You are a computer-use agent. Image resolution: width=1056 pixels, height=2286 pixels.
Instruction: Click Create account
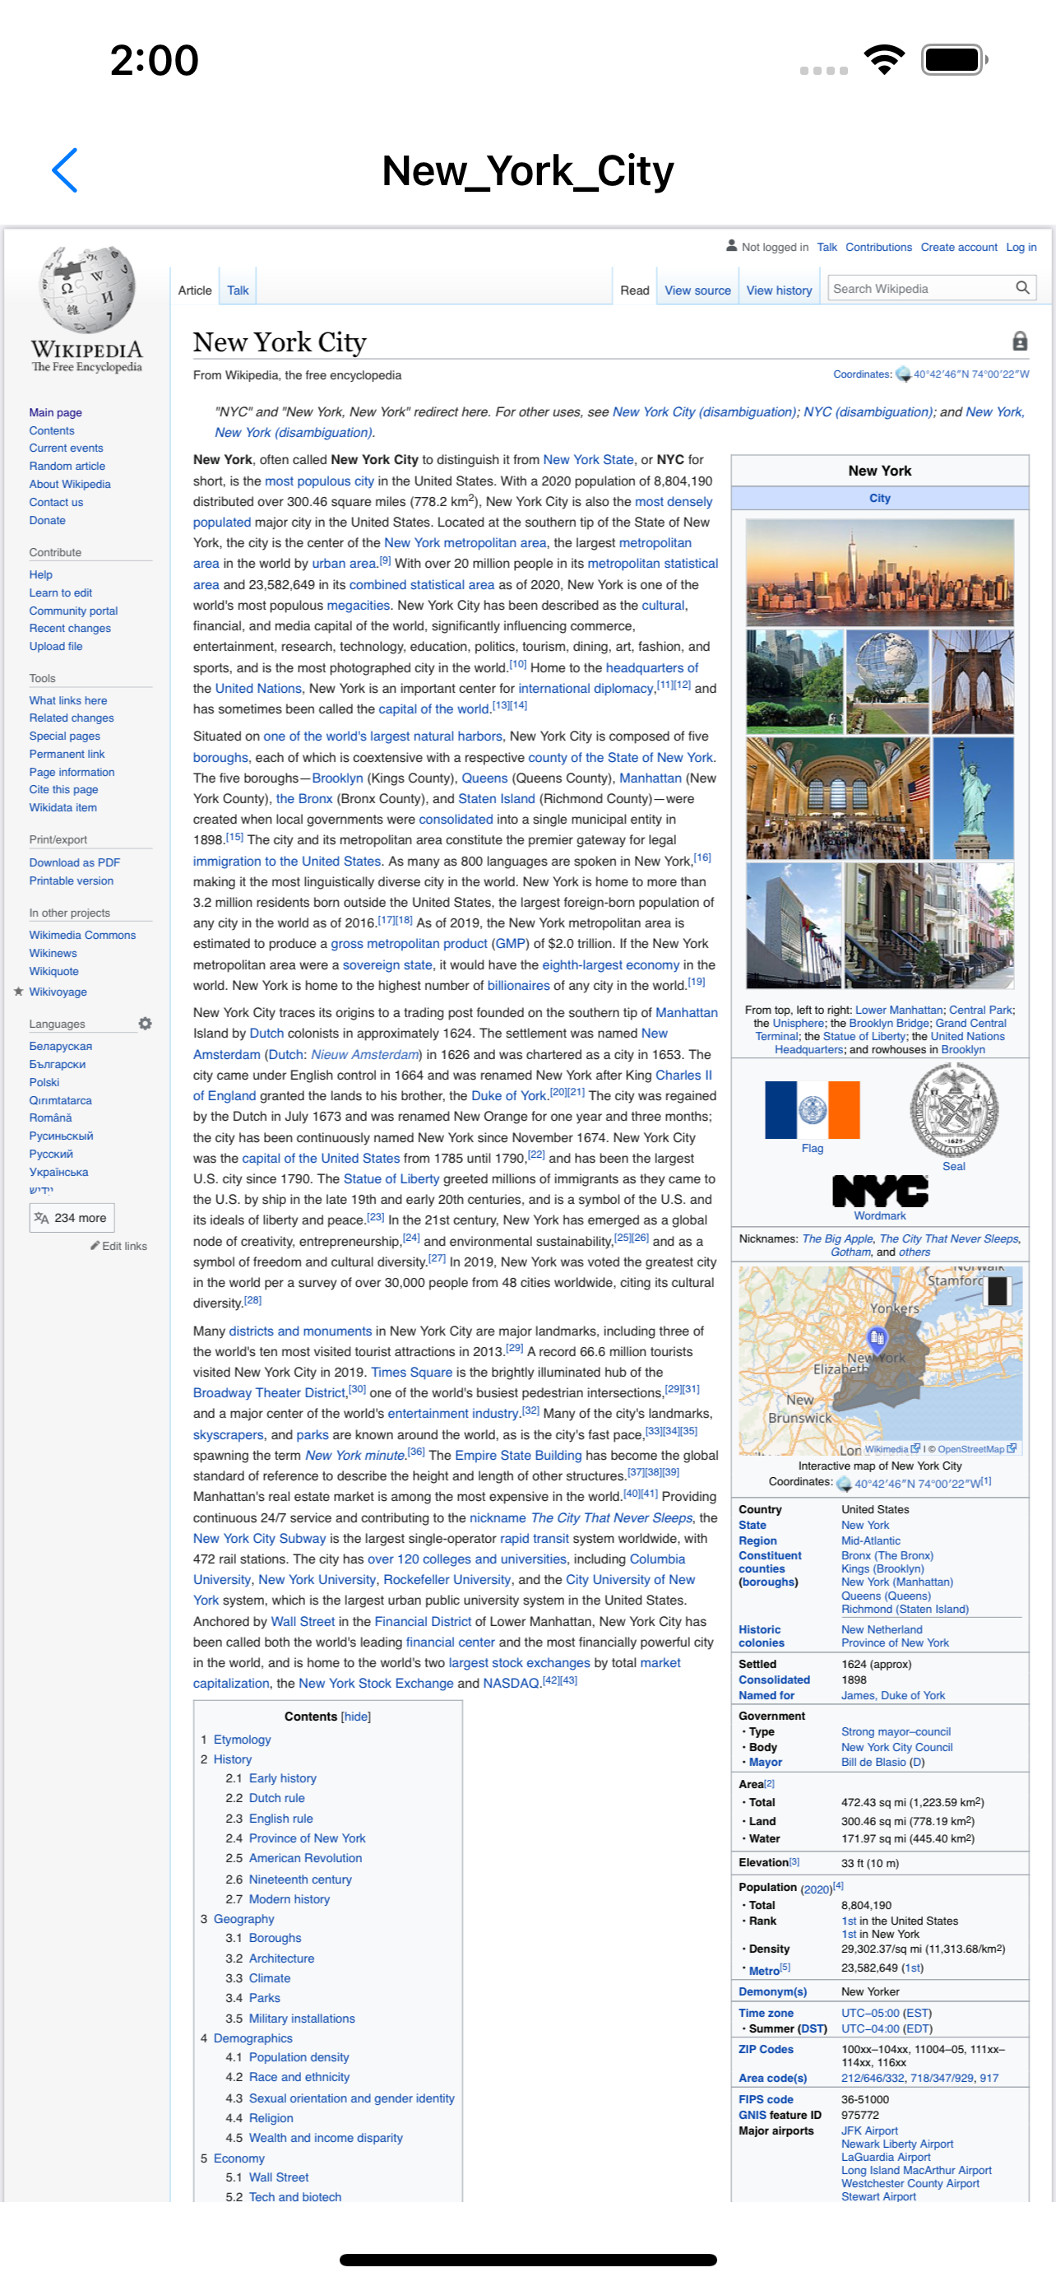click(x=958, y=247)
